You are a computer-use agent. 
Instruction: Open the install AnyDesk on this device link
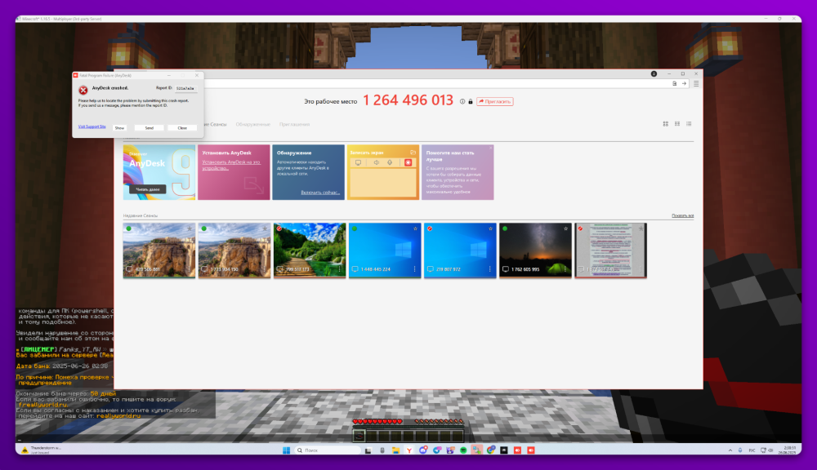231,165
